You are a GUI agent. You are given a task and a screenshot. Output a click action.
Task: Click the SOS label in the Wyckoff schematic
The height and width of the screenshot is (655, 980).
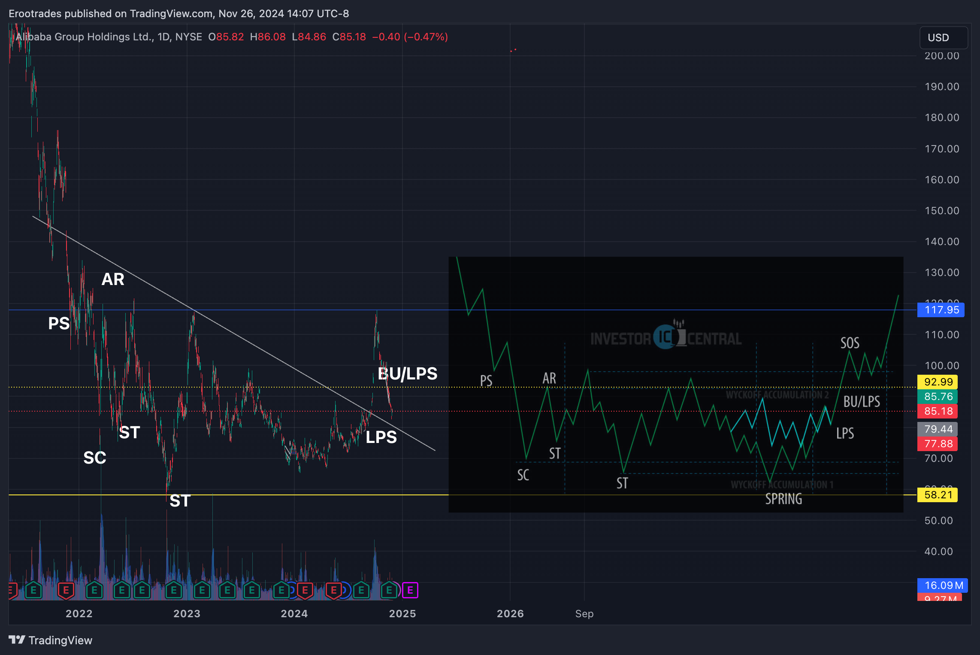(x=850, y=343)
